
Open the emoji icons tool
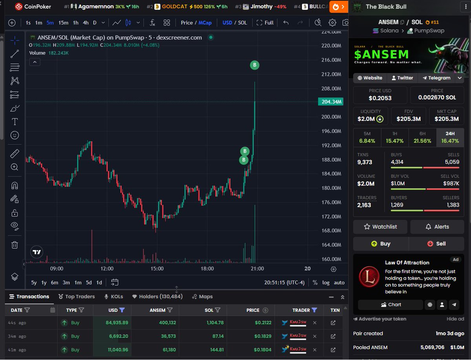click(x=15, y=135)
